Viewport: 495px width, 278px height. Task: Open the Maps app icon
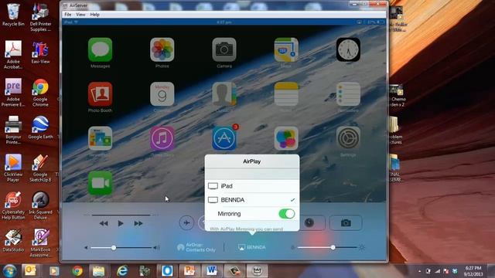point(286,49)
